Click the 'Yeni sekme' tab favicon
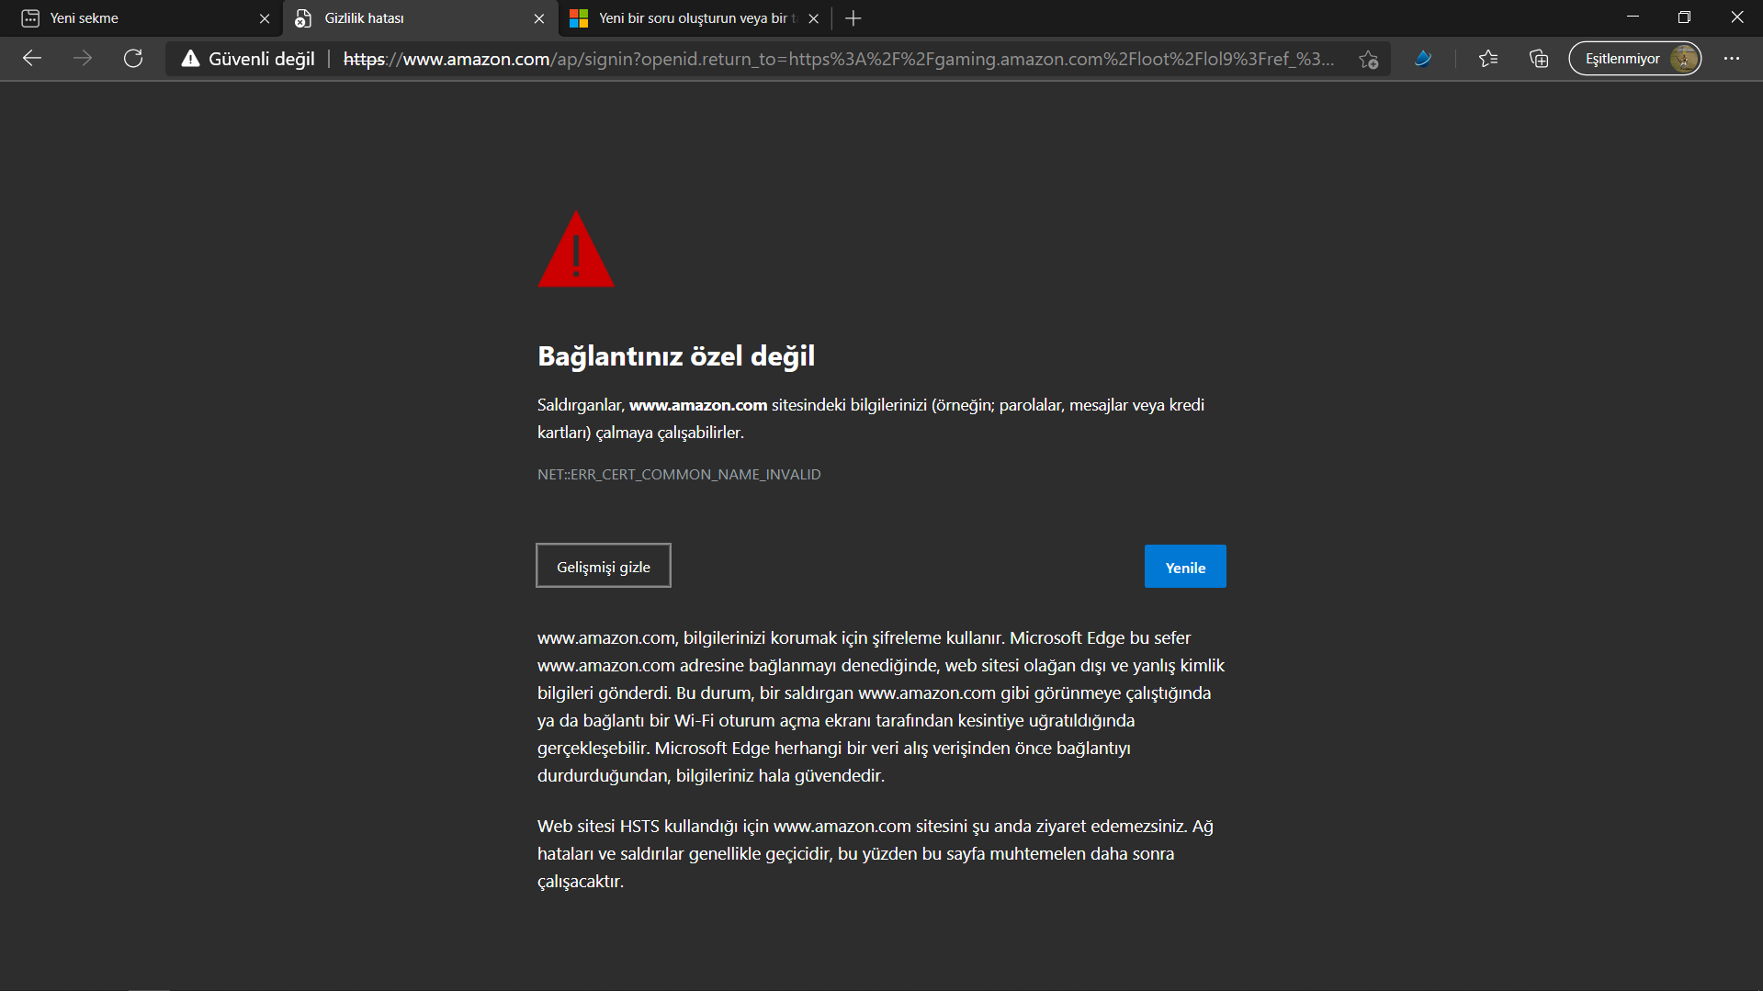 pyautogui.click(x=30, y=18)
